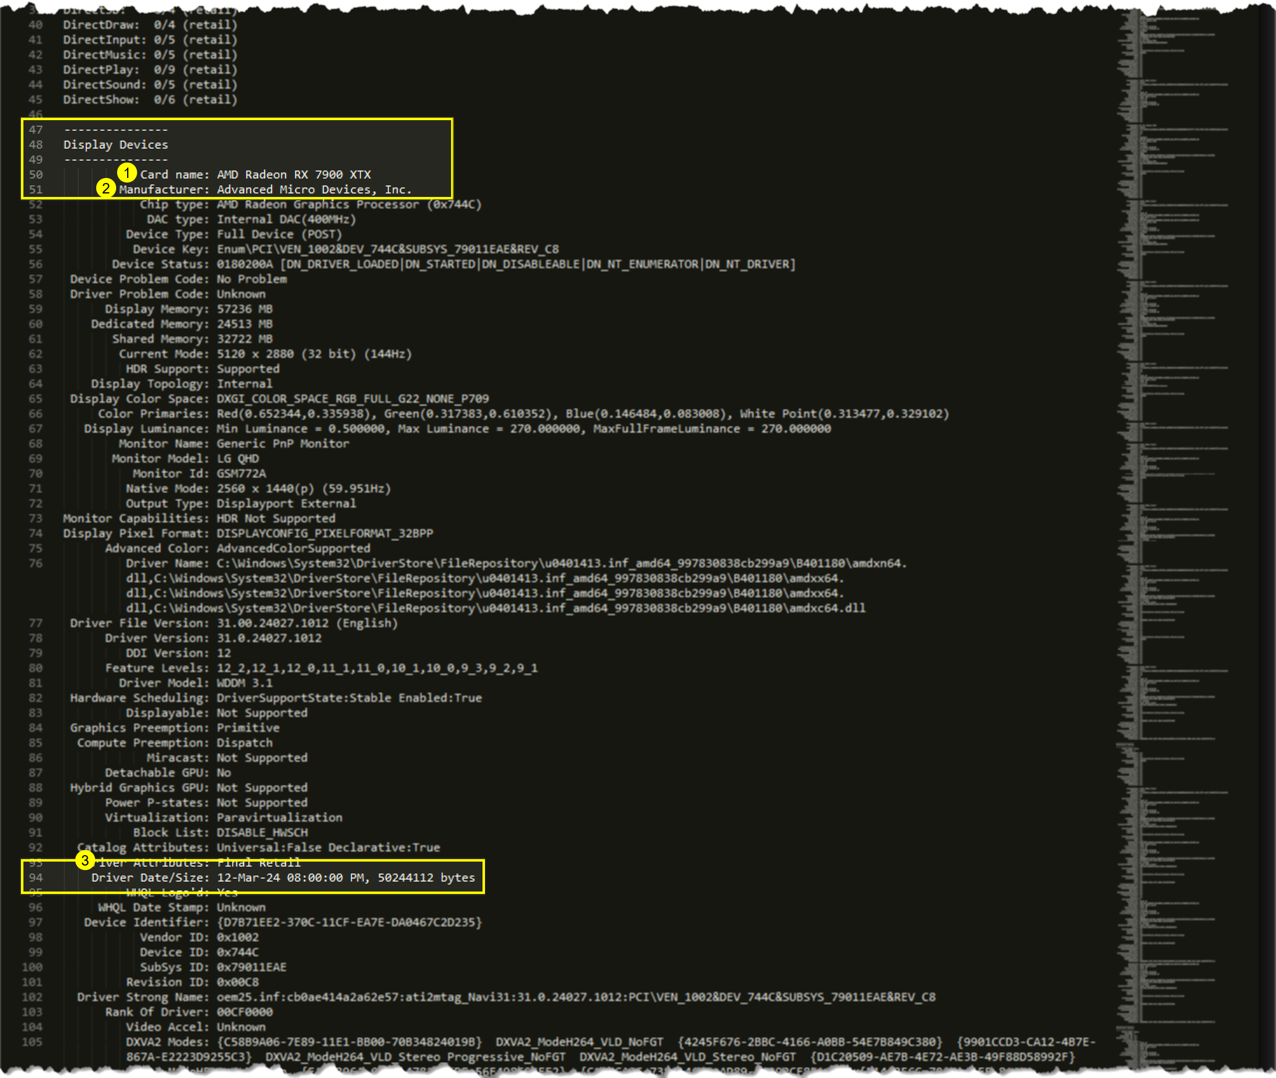Screen dimensions: 1276x1078
Task: Click the 'Hybrid Graphics GPU: Not Supported' line
Action: click(x=189, y=788)
